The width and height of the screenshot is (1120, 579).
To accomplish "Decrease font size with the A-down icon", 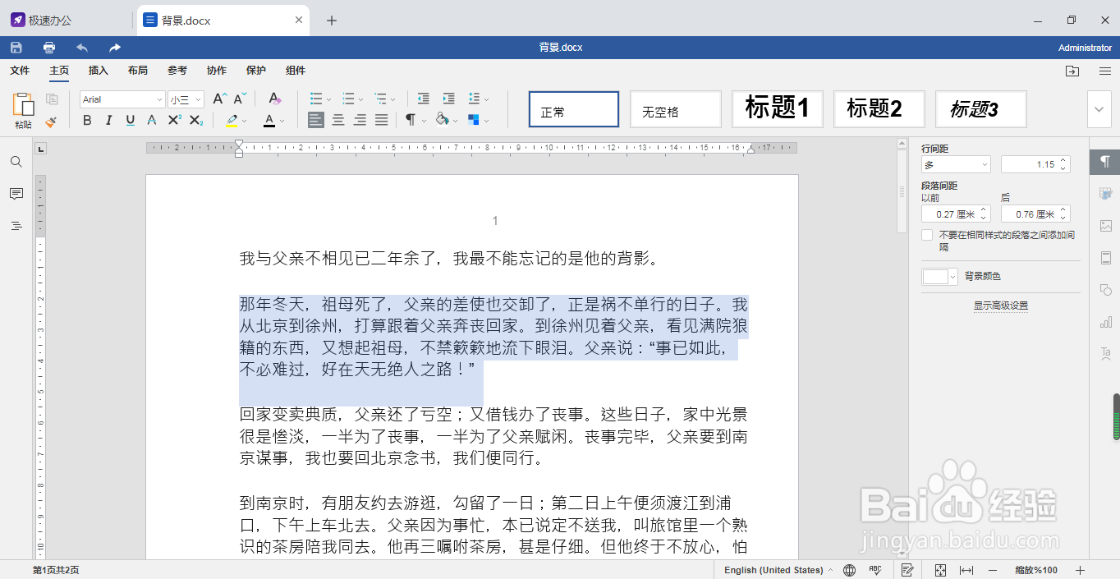I will (x=240, y=99).
